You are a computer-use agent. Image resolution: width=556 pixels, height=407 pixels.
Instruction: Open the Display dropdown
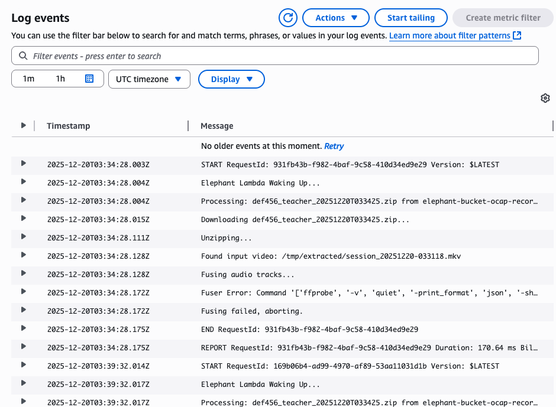pyautogui.click(x=231, y=79)
